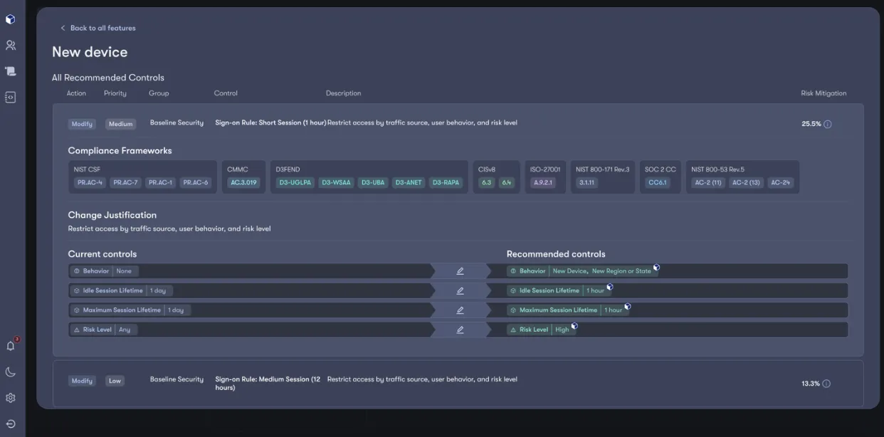884x437 pixels.
Task: Click the Modify button on Short Session rule
Action: point(82,123)
